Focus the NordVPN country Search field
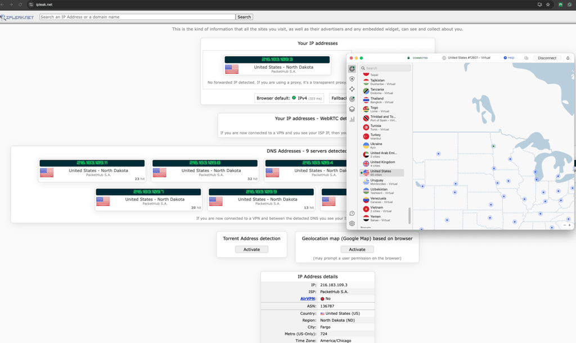The height and width of the screenshot is (343, 576). (x=385, y=68)
